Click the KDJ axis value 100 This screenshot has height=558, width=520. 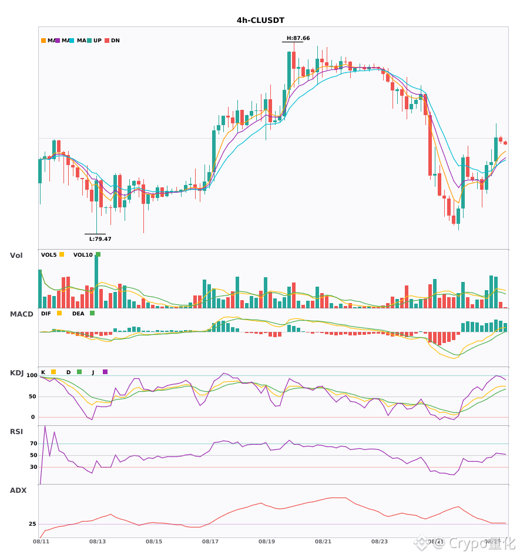(x=32, y=375)
